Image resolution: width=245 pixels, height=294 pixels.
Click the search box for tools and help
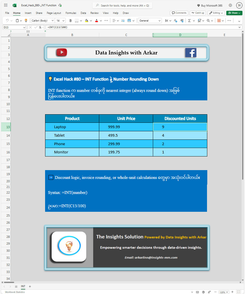122,5
